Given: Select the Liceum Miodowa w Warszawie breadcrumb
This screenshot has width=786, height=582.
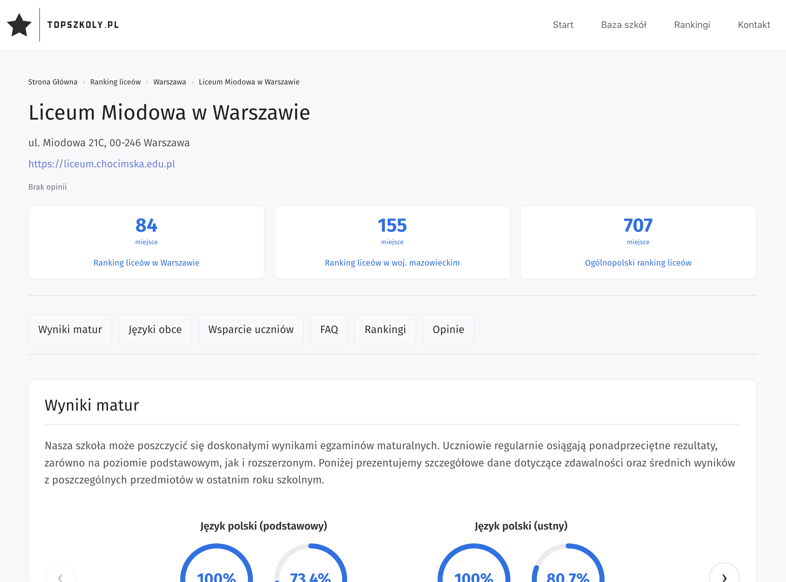Looking at the screenshot, I should pyautogui.click(x=249, y=82).
